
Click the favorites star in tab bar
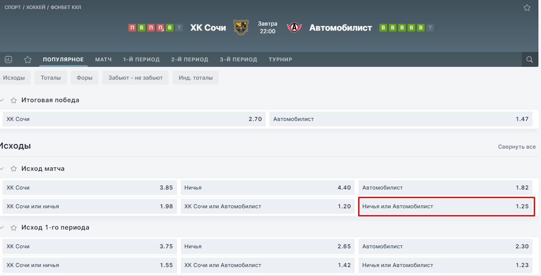[x=28, y=60]
